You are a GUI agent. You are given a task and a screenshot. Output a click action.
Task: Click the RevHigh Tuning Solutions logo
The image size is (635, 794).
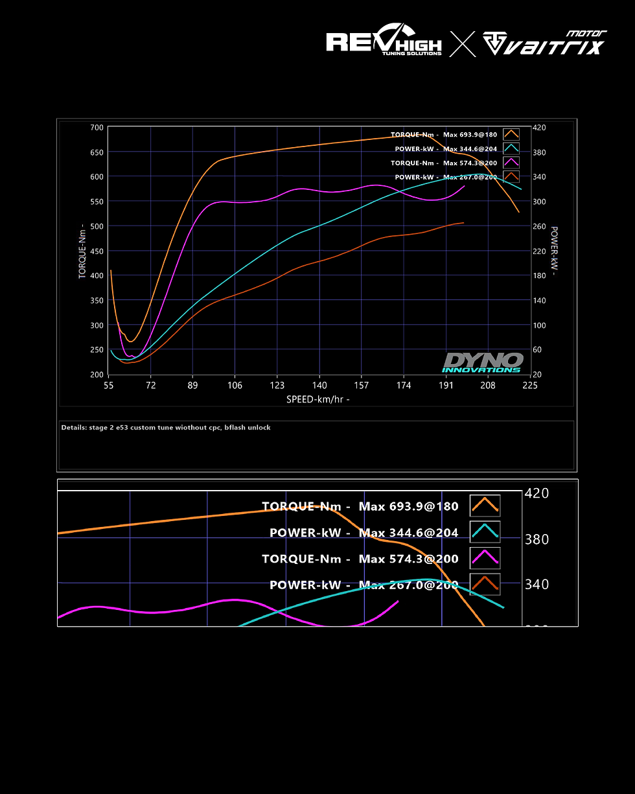[x=384, y=40]
